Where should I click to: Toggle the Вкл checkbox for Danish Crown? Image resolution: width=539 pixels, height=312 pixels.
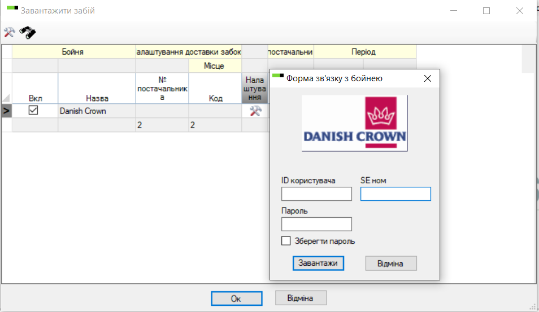(33, 110)
